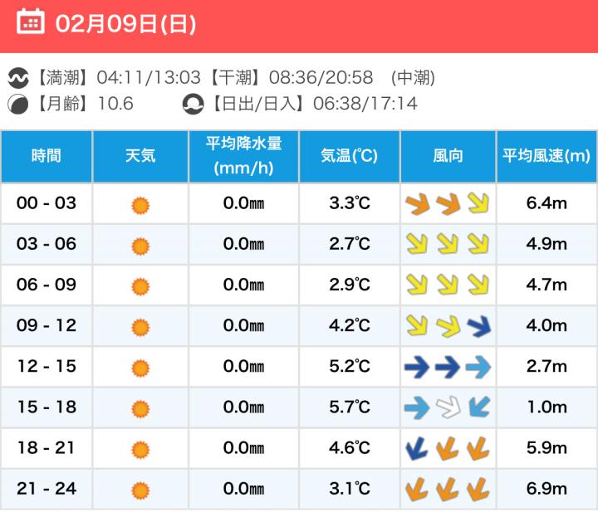Viewport: 598px width, 512px height.
Task: Click the 15 - 18 time cell
Action: (47, 407)
